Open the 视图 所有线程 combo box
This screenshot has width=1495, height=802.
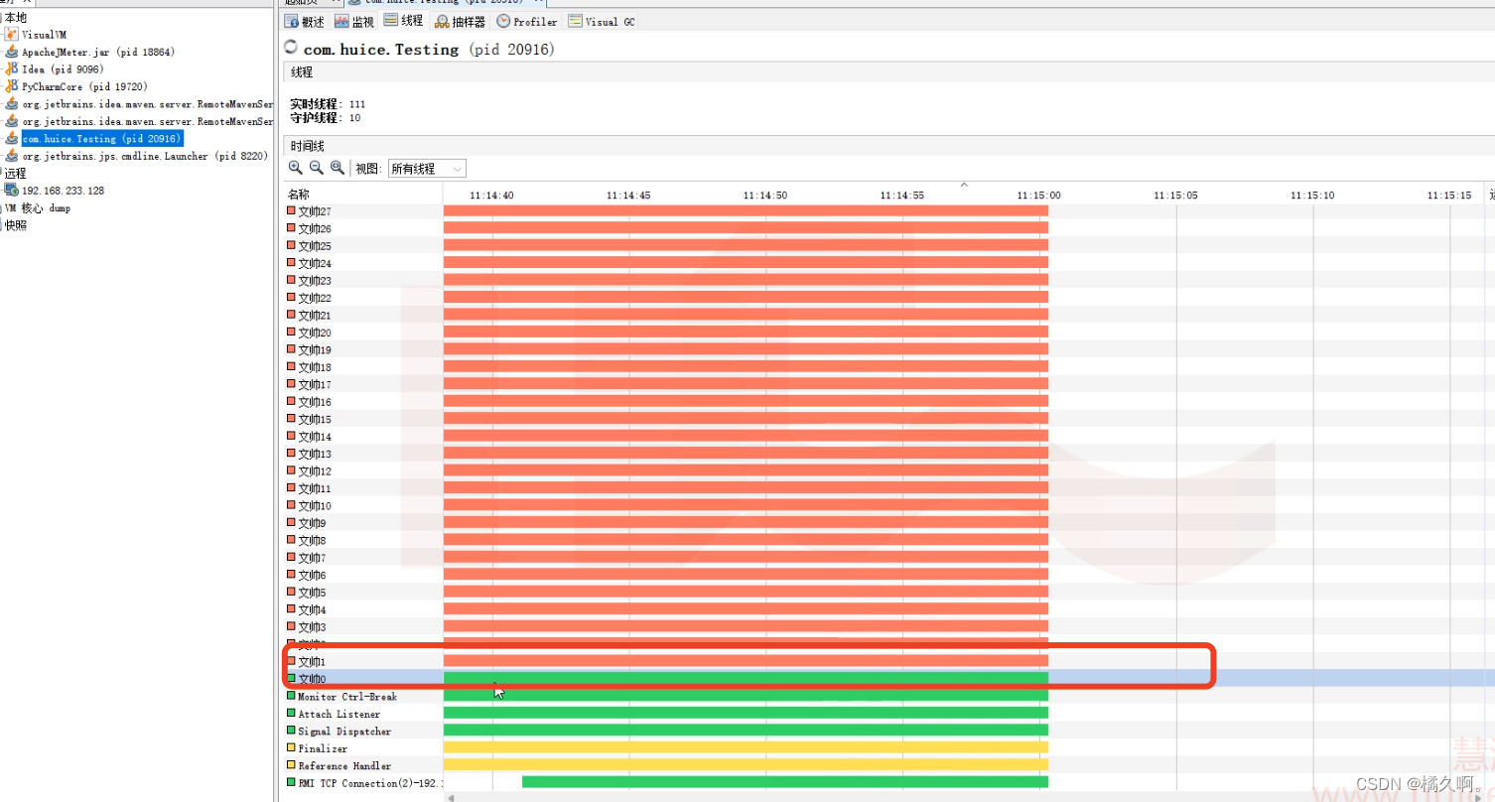point(427,169)
